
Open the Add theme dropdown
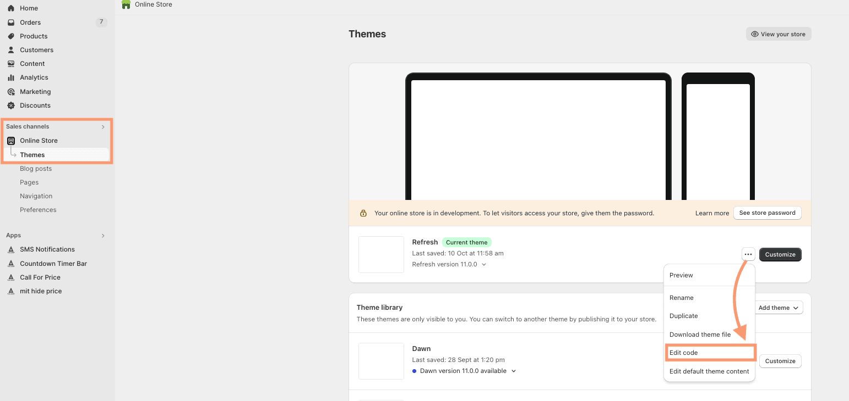[x=779, y=308]
